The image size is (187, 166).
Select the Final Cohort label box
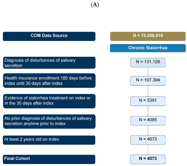click(49, 159)
